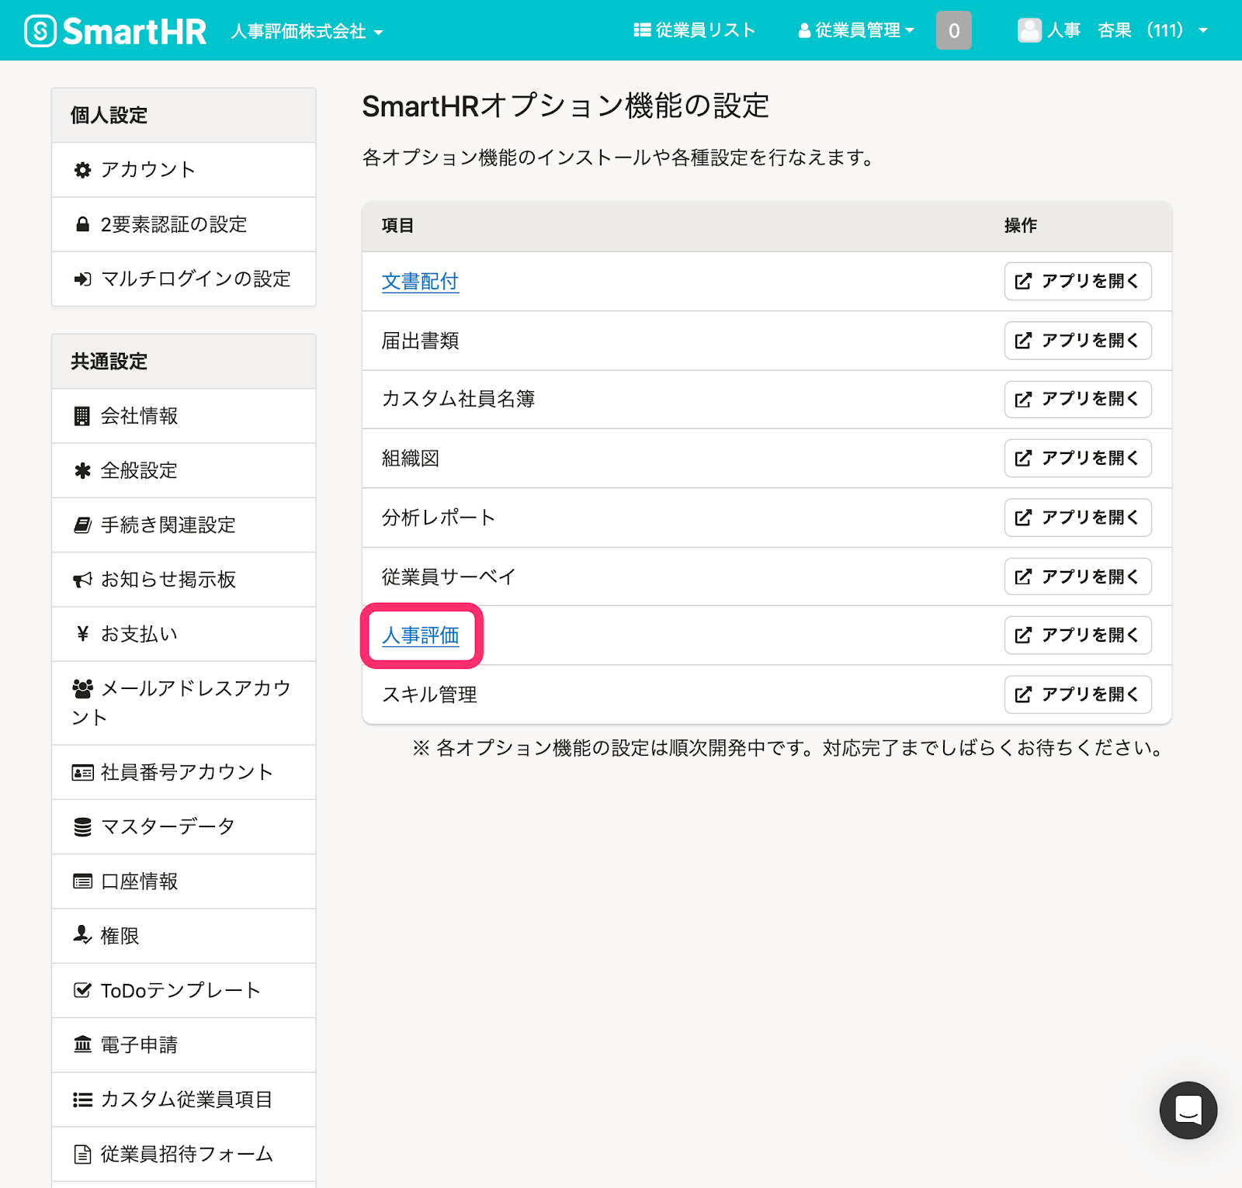Select 社員番号アカウント in sidebar

[x=184, y=772]
